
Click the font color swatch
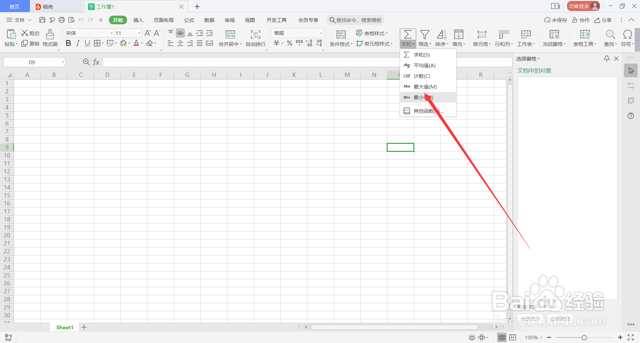136,43
